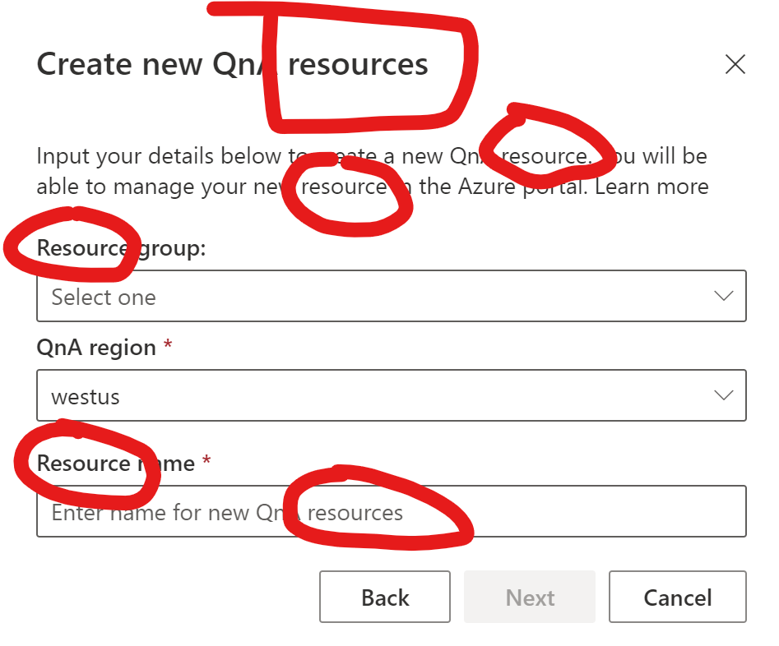This screenshot has width=779, height=646.
Task: Click the Enter name for new QnA resources placeholder
Action: 225,511
